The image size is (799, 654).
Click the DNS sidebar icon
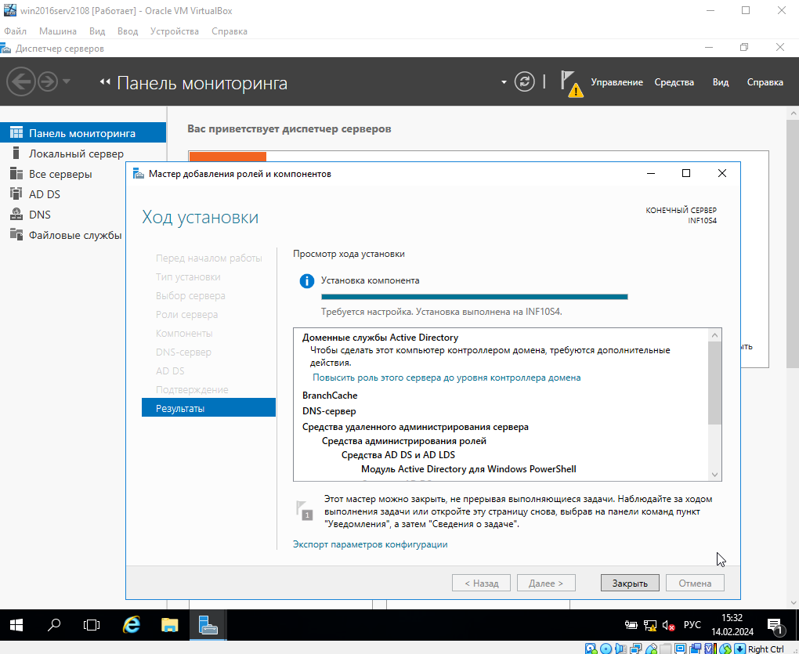16,214
